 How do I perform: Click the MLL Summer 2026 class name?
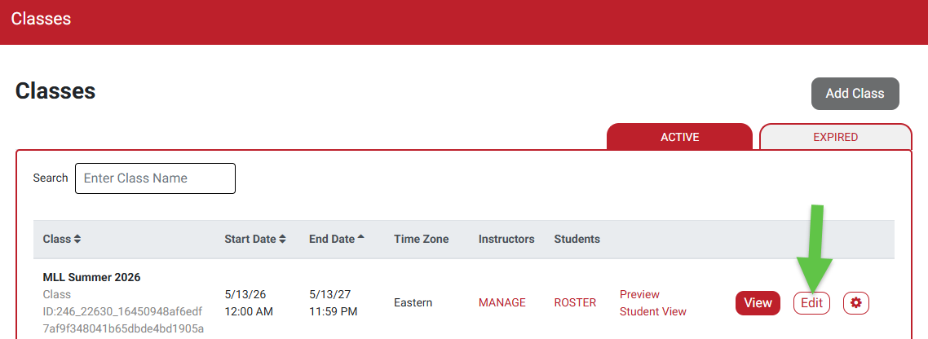coord(91,277)
